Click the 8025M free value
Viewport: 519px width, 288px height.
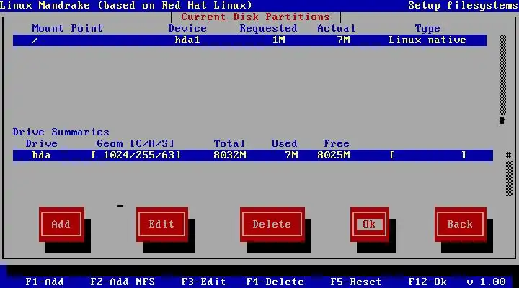pos(334,156)
